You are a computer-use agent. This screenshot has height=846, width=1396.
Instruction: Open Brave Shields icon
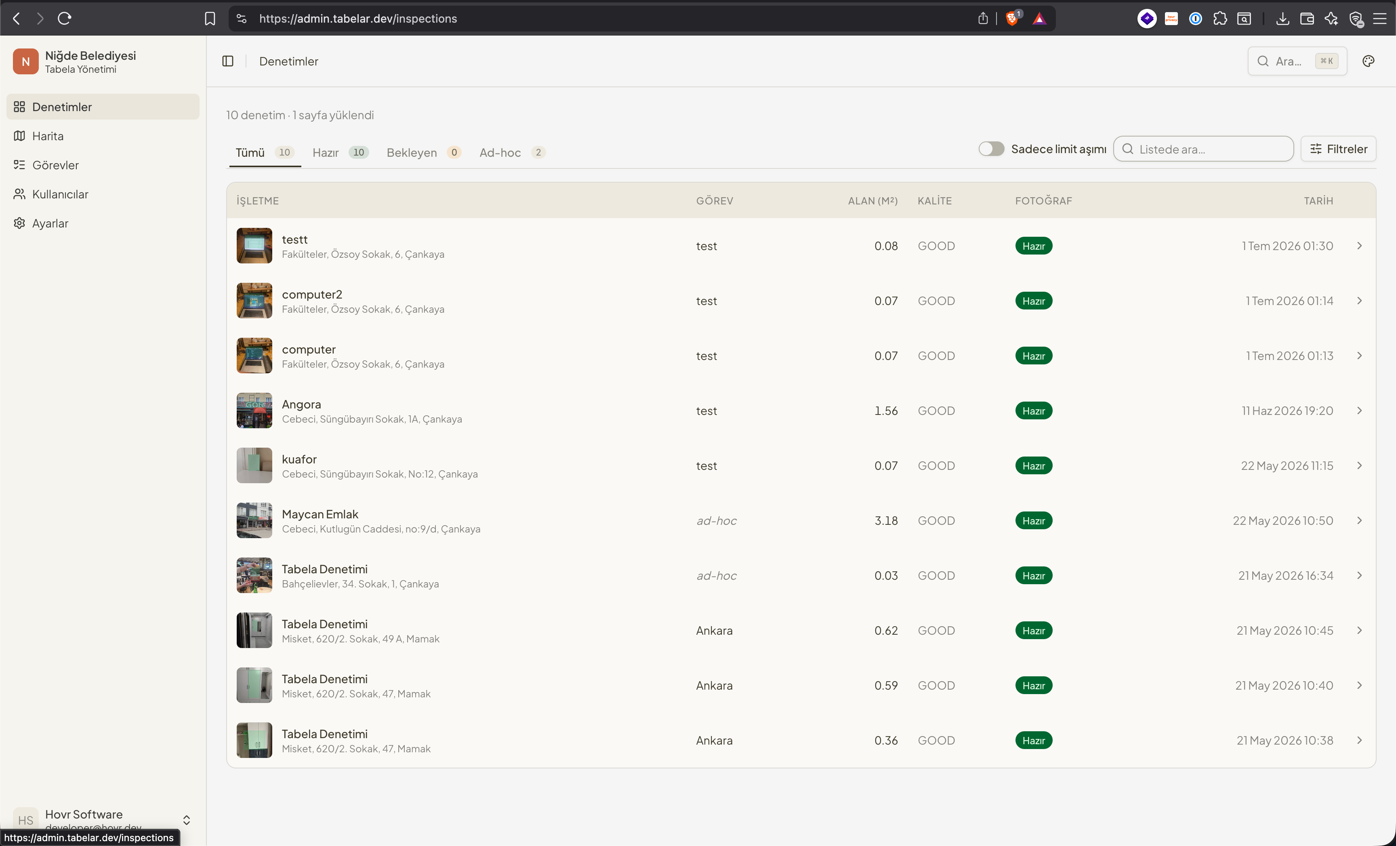[x=1012, y=19]
